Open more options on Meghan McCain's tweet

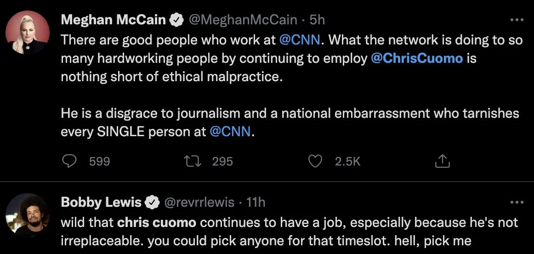(x=517, y=20)
